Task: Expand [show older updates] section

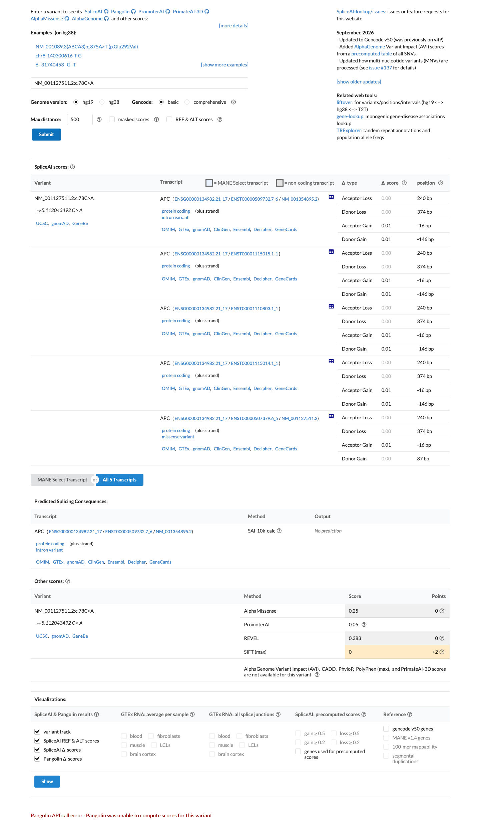Action: [x=359, y=82]
